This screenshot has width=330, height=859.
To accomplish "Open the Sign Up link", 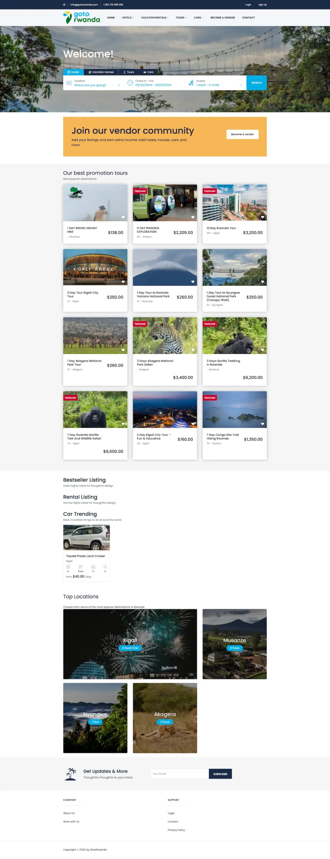I will (263, 5).
